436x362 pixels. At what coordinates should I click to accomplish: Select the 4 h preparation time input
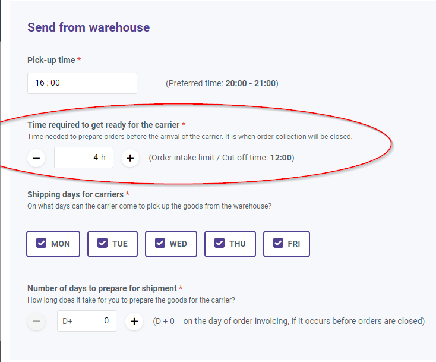(x=84, y=158)
